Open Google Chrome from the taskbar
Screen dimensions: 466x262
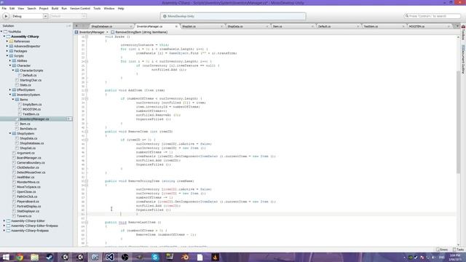coord(20,257)
